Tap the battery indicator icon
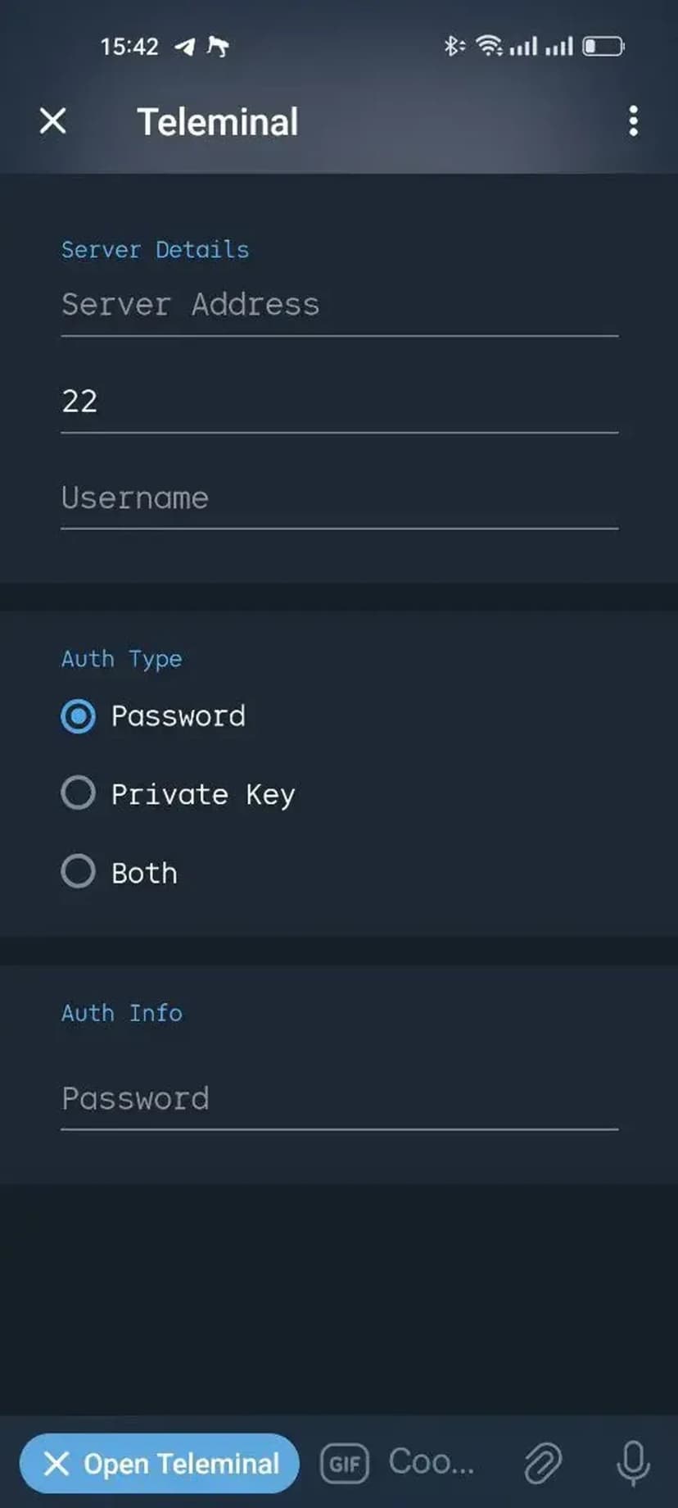This screenshot has width=678, height=1508. 603,46
